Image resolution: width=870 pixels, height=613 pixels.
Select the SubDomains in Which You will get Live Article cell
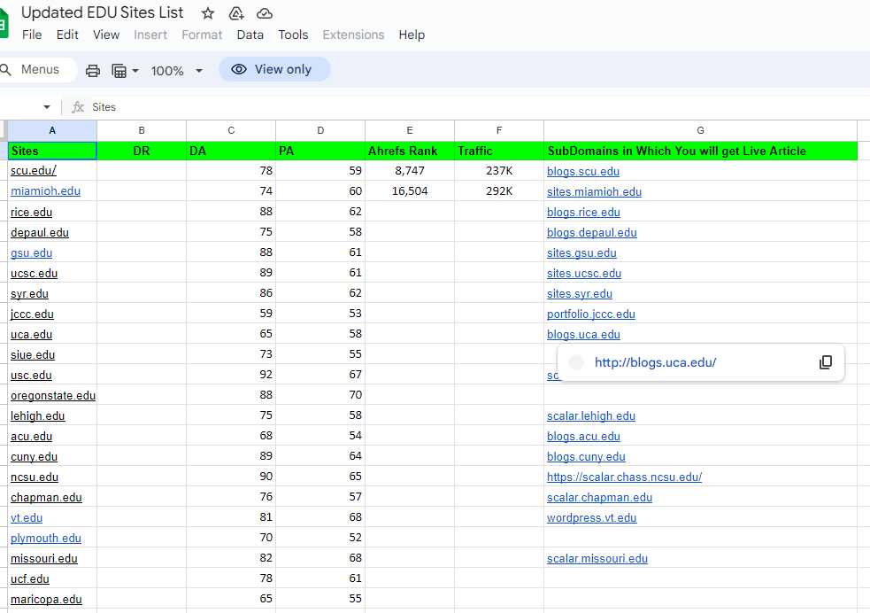point(700,151)
